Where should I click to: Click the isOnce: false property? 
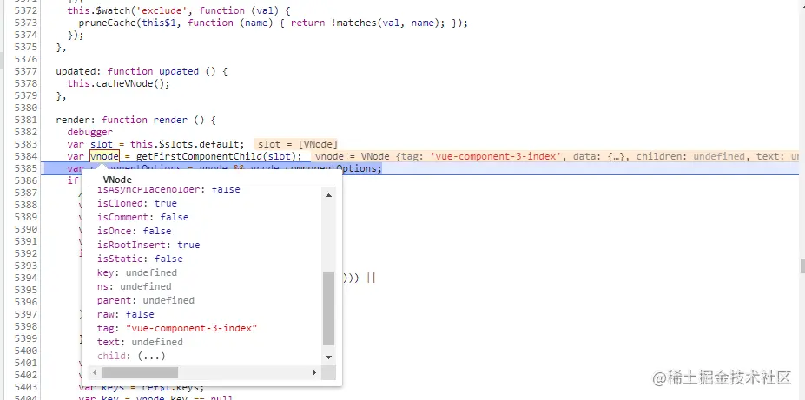tap(134, 231)
